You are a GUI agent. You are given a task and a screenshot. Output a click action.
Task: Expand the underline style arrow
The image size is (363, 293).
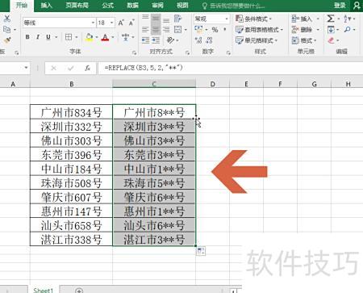56,37
